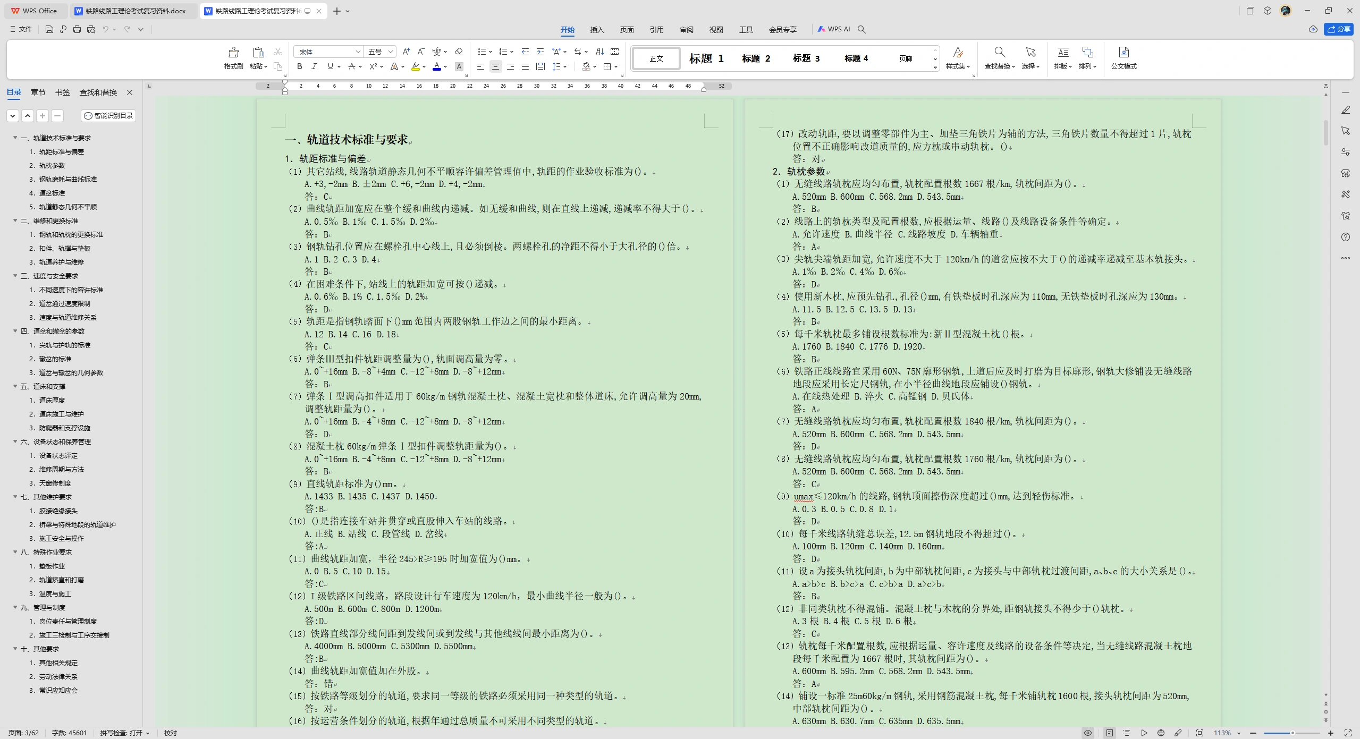Apply the 标题 1 heading style
The image size is (1360, 739).
[706, 58]
